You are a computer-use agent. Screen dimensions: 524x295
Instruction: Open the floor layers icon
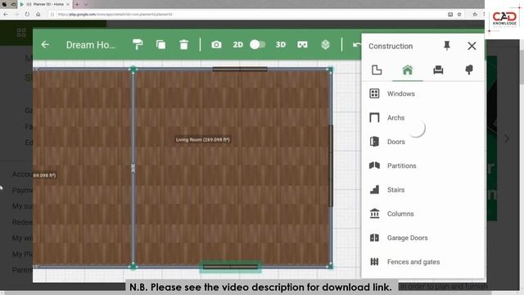pos(326,44)
